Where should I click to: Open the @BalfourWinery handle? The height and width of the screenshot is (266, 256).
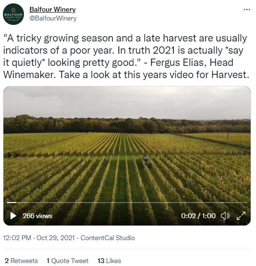53,18
